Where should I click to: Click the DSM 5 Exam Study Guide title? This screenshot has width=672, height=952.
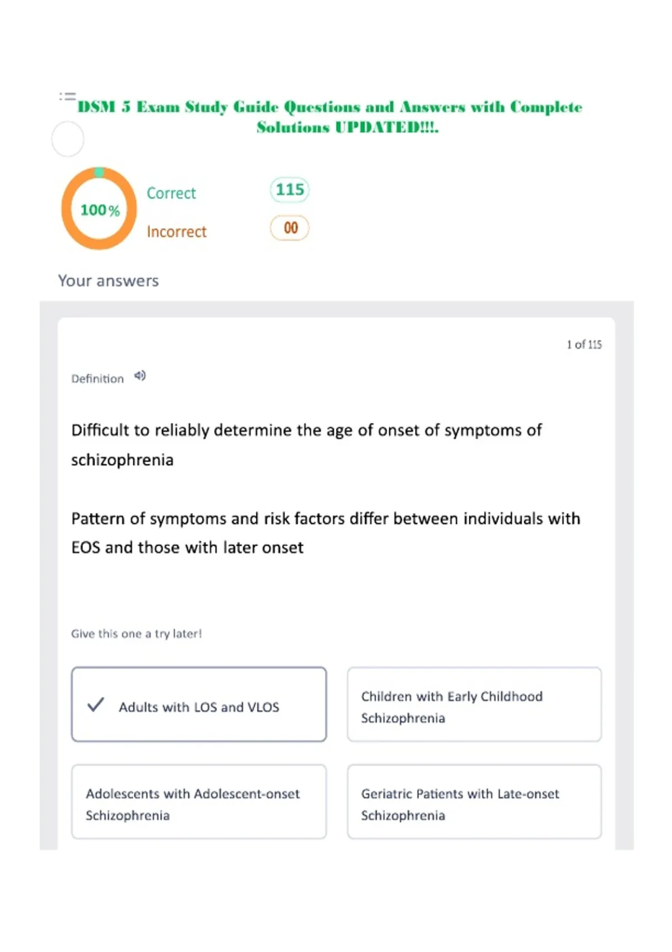330,116
